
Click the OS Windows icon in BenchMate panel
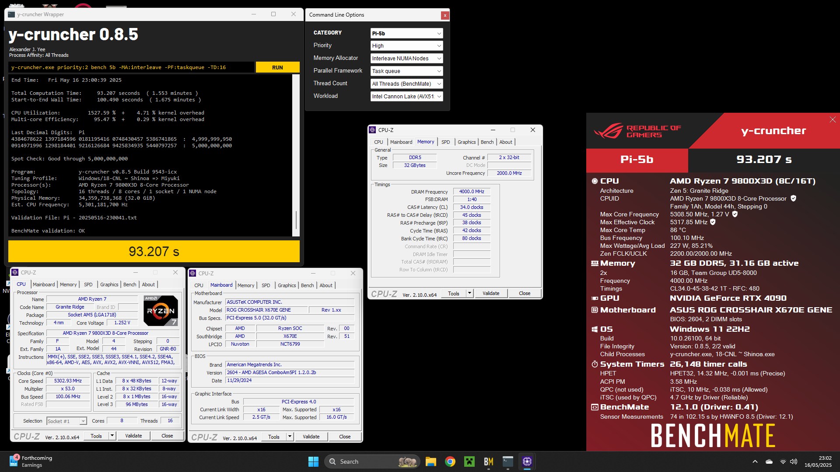(x=595, y=329)
